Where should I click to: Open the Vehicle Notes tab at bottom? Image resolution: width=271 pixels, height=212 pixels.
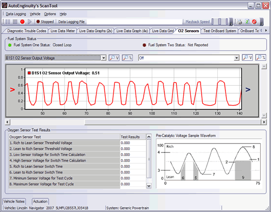click(14, 201)
